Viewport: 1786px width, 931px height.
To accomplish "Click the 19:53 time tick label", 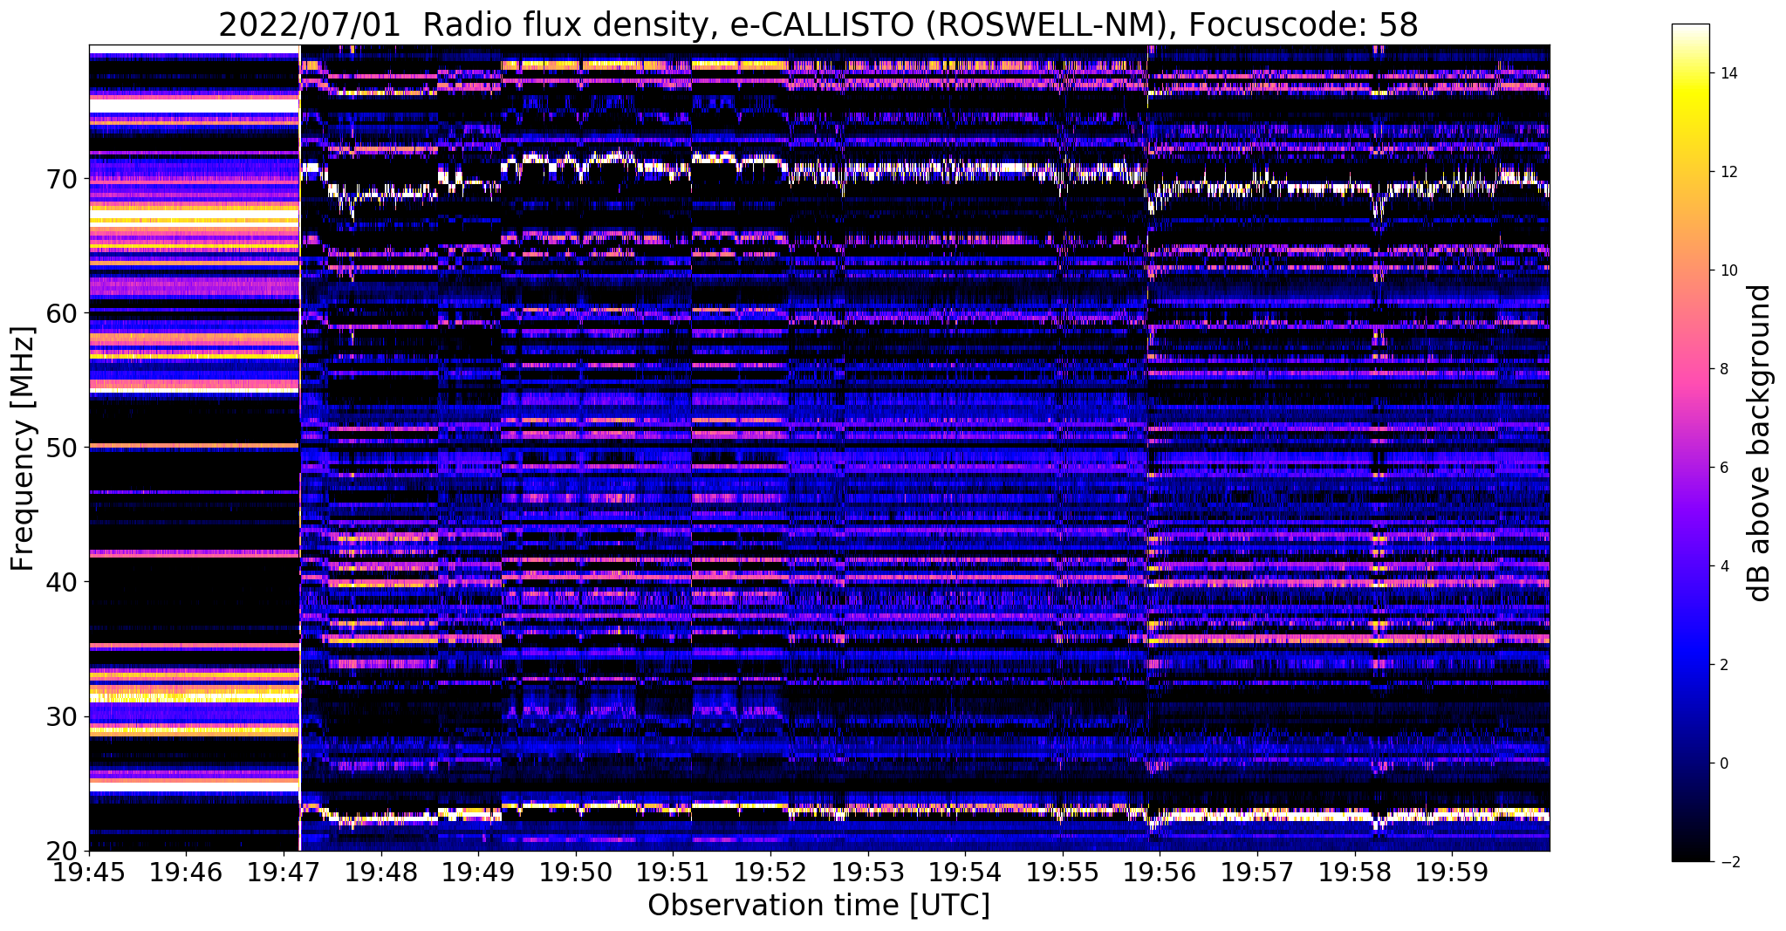I will pos(868,872).
